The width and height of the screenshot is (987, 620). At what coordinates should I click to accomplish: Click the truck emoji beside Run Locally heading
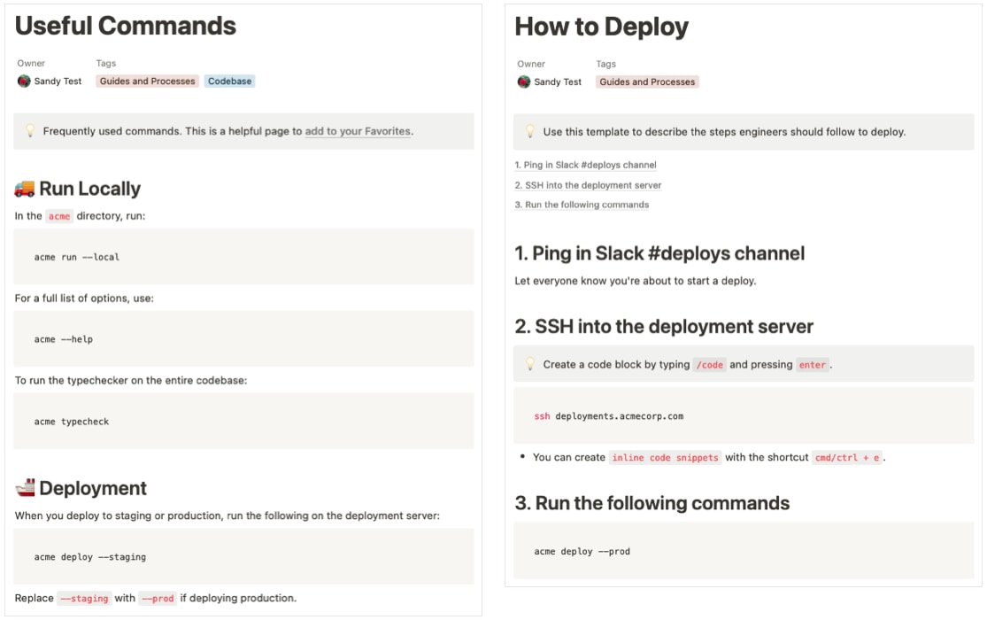point(26,188)
